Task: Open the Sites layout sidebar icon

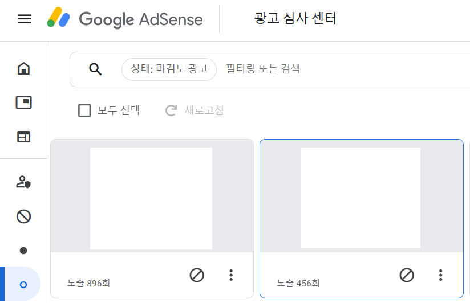Action: 24,137
